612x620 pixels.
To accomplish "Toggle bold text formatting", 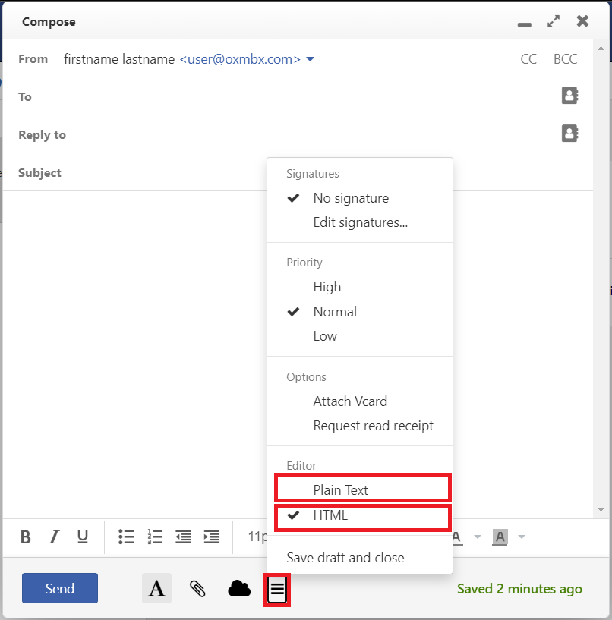I will tap(25, 537).
